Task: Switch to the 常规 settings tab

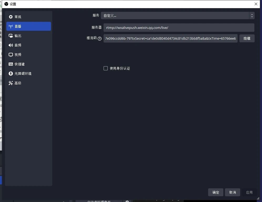Action: [x=29, y=17]
